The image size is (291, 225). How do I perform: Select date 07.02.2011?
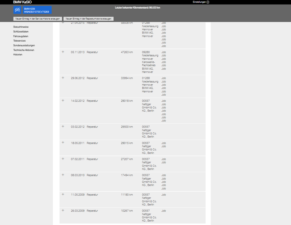[x=78, y=159]
